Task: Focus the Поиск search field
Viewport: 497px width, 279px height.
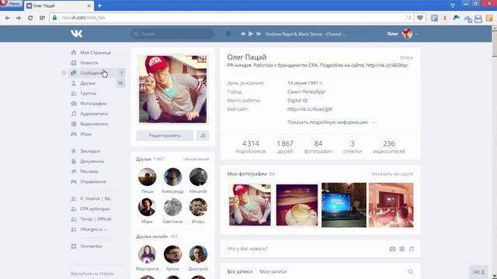Action: coord(172,34)
